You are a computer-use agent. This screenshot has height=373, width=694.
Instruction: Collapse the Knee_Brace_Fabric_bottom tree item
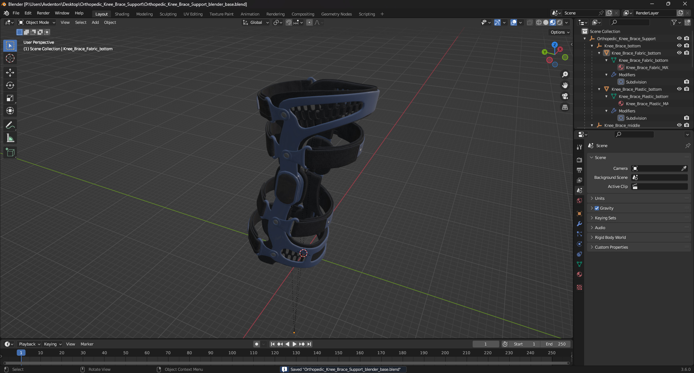click(x=599, y=53)
